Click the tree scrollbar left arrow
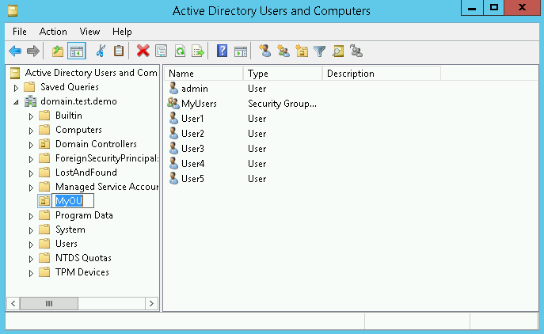 click(x=13, y=303)
